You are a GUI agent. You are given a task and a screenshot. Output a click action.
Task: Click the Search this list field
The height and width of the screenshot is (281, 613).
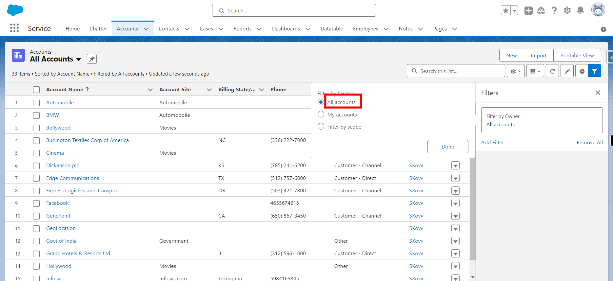(456, 71)
